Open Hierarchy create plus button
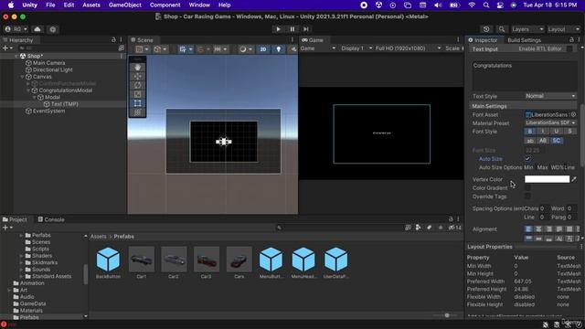 click(7, 48)
